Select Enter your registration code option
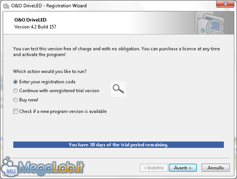The width and height of the screenshot is (237, 179). 15,82
